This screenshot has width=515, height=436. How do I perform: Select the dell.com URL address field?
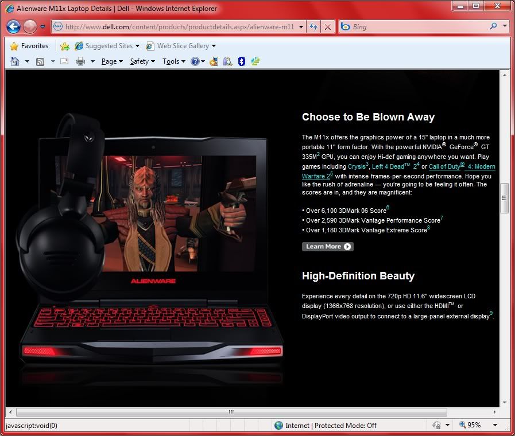click(x=180, y=27)
